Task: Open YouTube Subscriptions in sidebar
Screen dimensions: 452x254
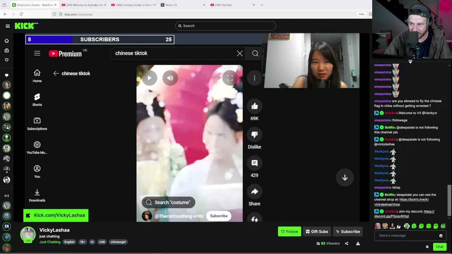Action: point(37,124)
